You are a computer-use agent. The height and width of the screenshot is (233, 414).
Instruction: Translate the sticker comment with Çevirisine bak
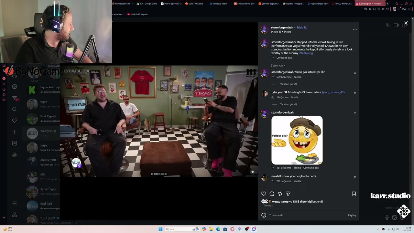tap(311, 168)
